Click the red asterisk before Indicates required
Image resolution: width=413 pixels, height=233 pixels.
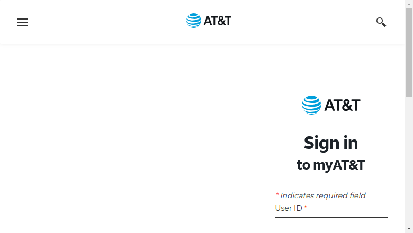point(277,194)
